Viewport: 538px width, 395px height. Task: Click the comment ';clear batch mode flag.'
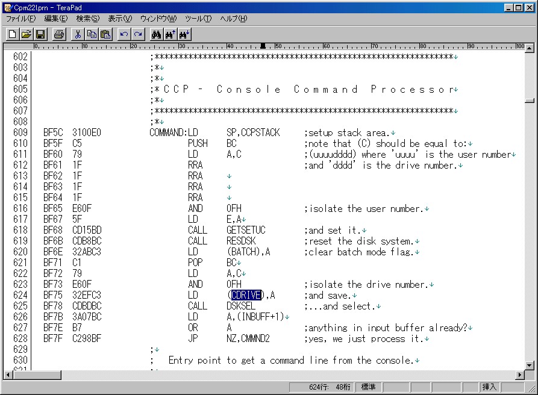(x=359, y=252)
